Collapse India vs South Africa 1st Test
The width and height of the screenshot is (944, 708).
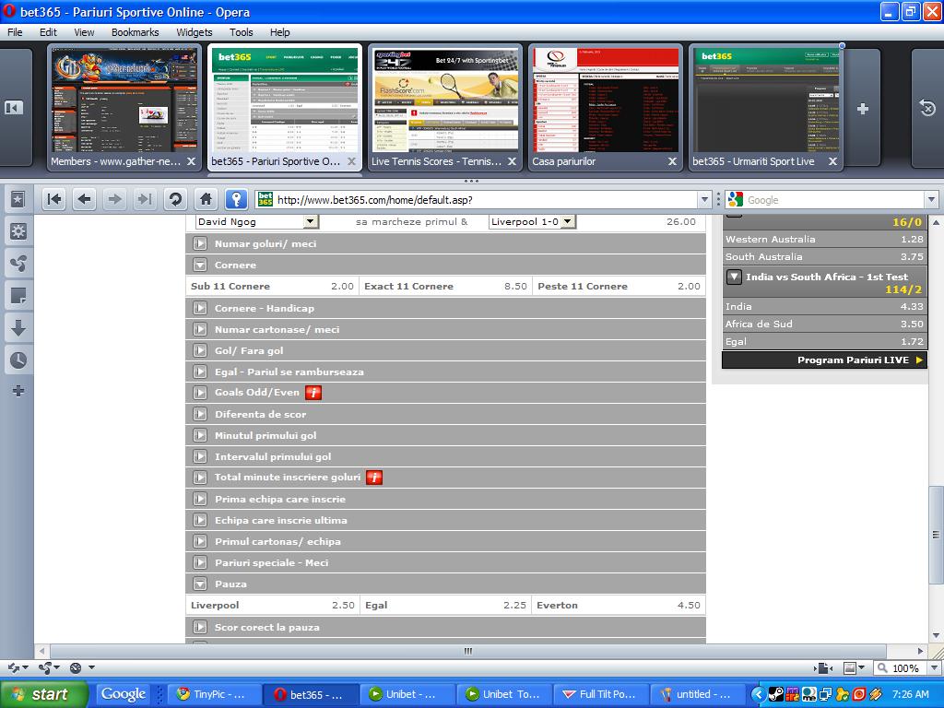click(734, 277)
